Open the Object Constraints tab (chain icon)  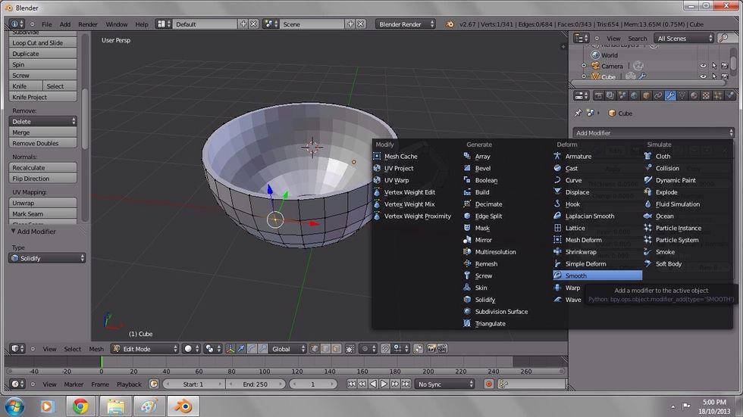tap(658, 96)
